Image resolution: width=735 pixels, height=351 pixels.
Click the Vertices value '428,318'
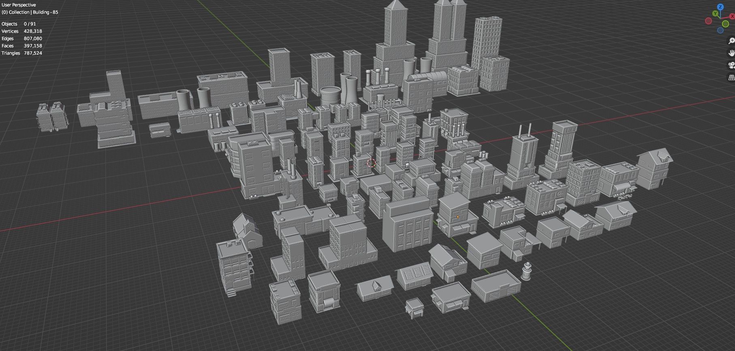(33, 31)
